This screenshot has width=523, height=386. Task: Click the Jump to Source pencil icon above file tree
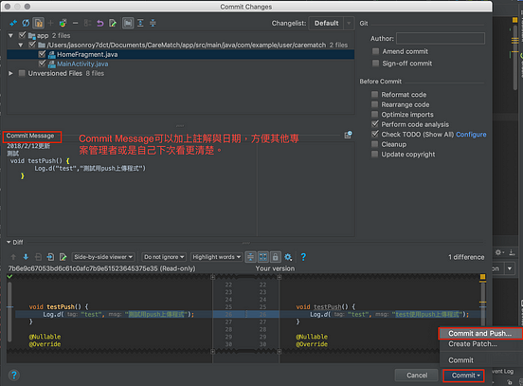pyautogui.click(x=113, y=23)
